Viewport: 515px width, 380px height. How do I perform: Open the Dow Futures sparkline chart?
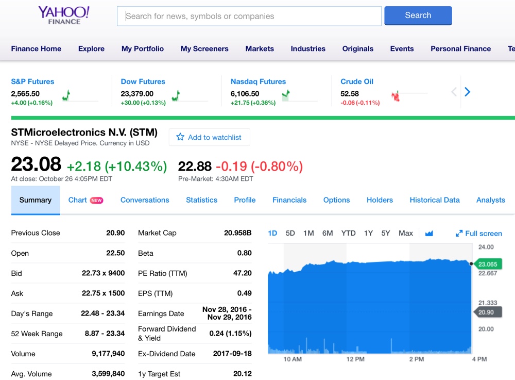[x=190, y=96]
